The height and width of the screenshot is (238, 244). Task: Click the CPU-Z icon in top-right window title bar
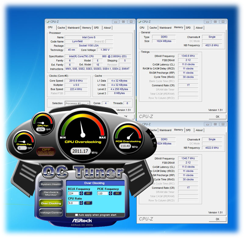pyautogui.click(x=139, y=22)
